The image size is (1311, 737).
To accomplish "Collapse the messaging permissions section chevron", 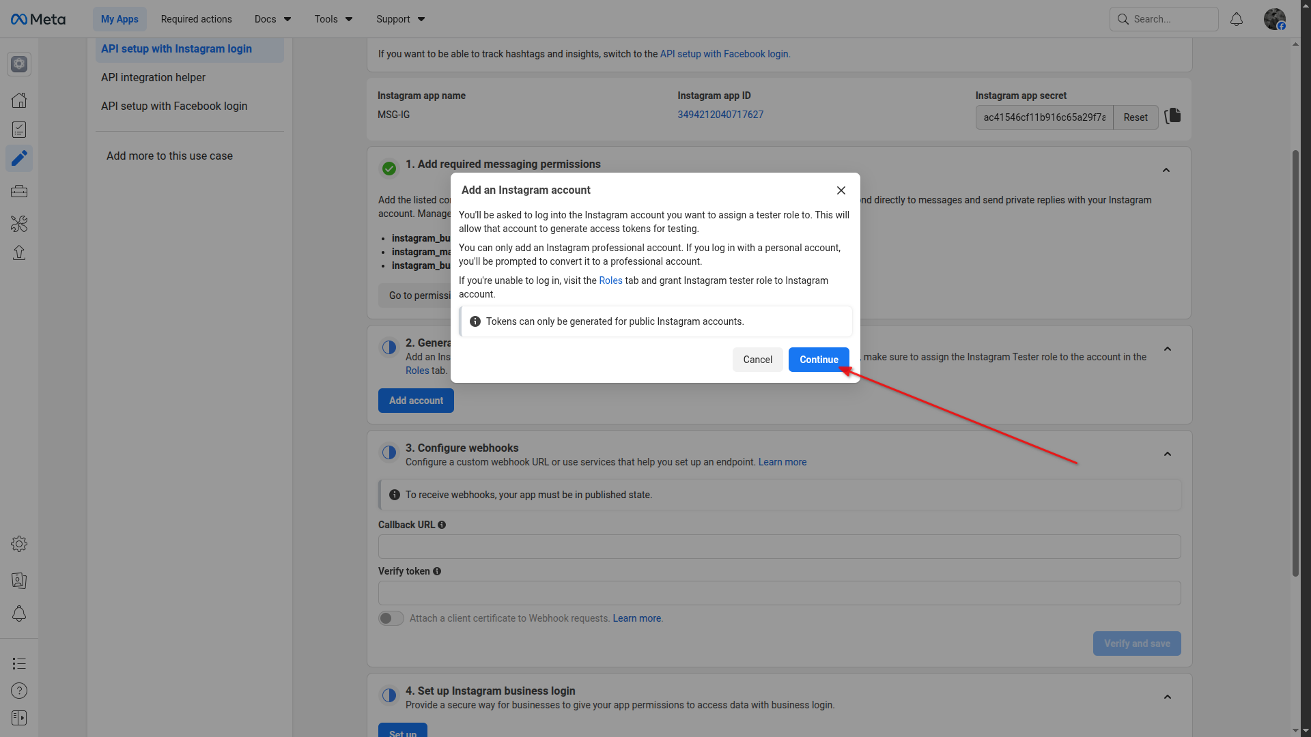I will [1166, 170].
